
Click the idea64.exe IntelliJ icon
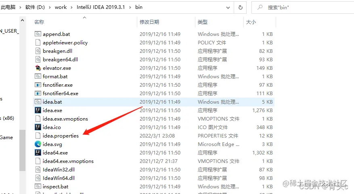click(38, 152)
